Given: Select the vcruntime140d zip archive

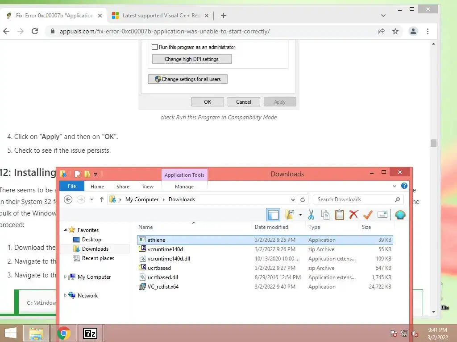Looking at the screenshot, I should click(x=265, y=249).
